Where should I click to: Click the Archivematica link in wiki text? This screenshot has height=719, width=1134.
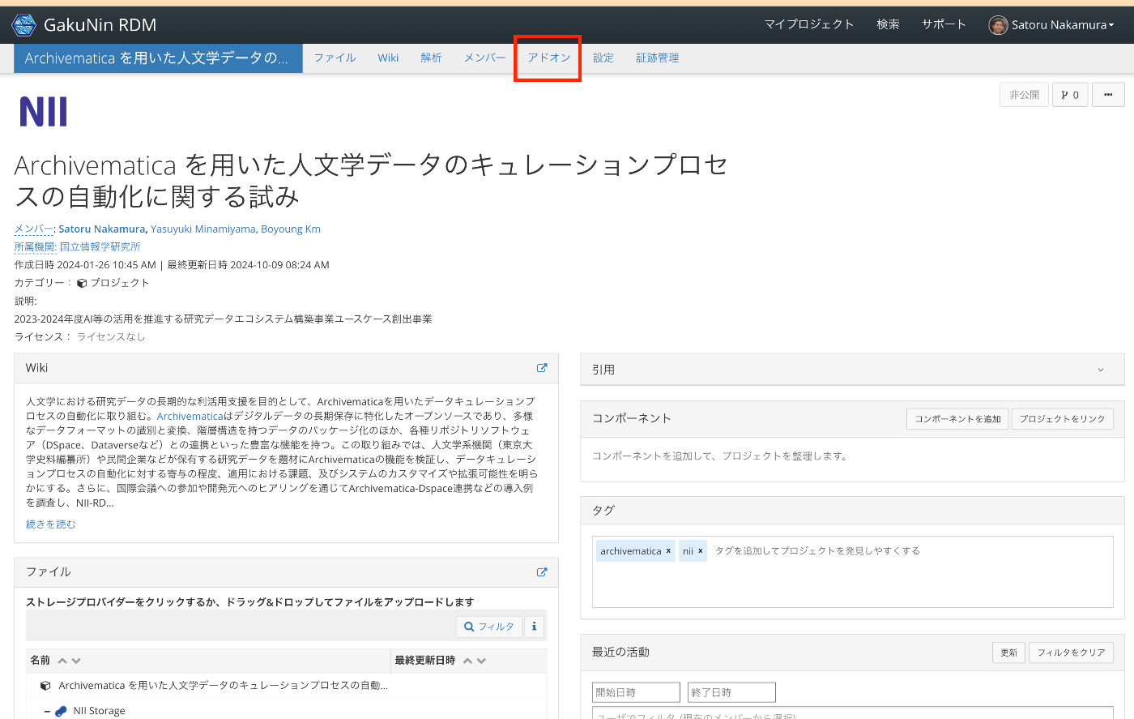click(x=190, y=416)
